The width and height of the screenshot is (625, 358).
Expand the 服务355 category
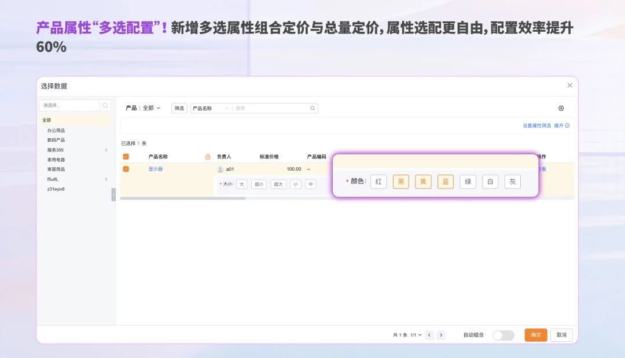[x=106, y=150]
